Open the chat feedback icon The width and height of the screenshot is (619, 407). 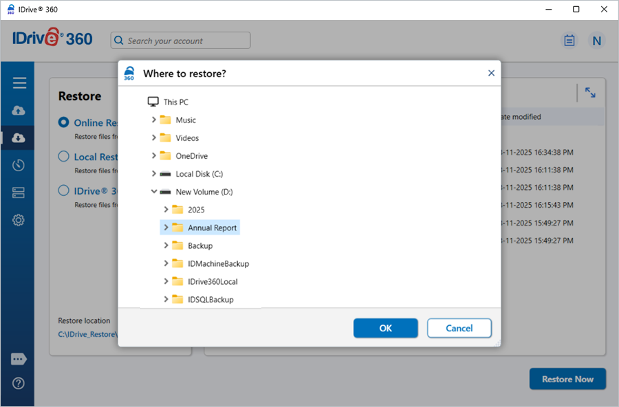(x=19, y=360)
